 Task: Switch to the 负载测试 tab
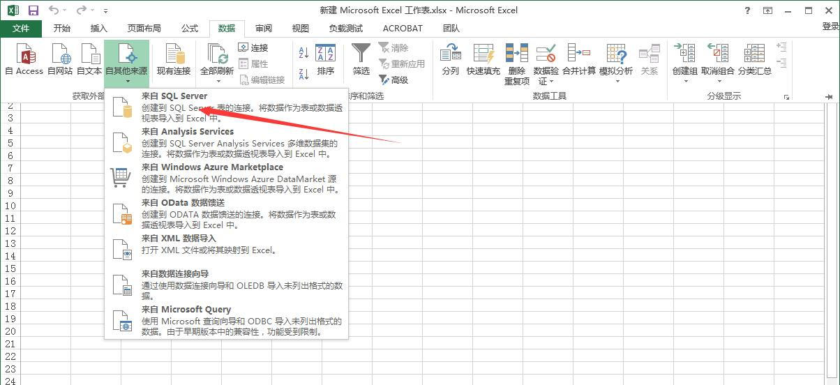pyautogui.click(x=346, y=29)
